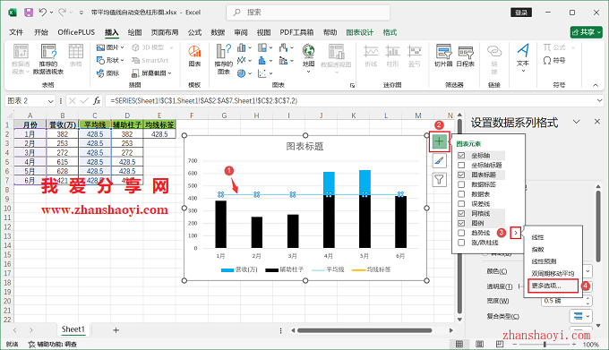Select 指数 trendline option
The image size is (609, 350).
coord(538,249)
